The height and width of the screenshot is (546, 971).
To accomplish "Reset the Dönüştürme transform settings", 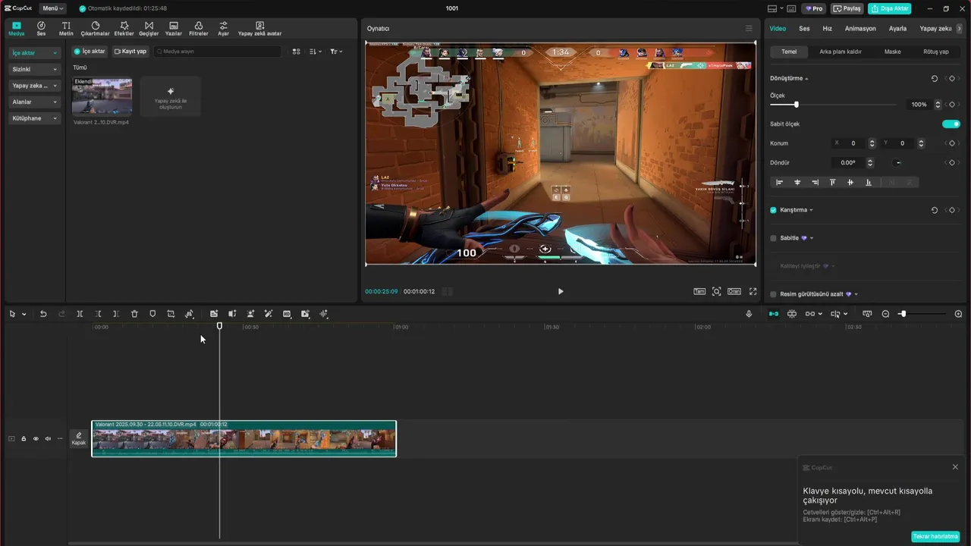I will [935, 78].
